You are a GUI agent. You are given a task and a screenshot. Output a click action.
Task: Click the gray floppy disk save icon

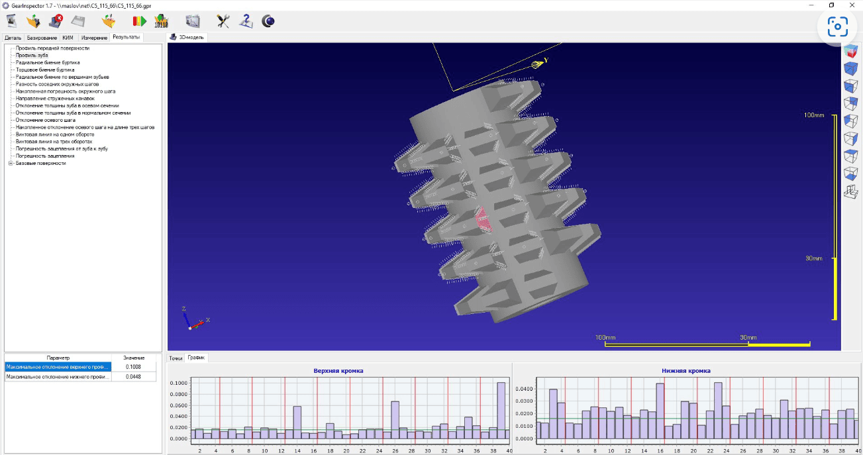click(78, 21)
